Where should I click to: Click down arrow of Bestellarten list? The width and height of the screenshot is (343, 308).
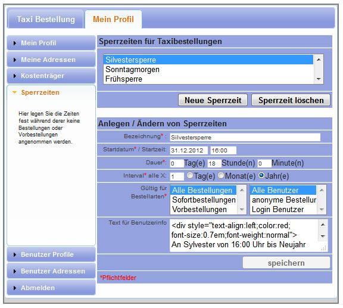point(242,210)
